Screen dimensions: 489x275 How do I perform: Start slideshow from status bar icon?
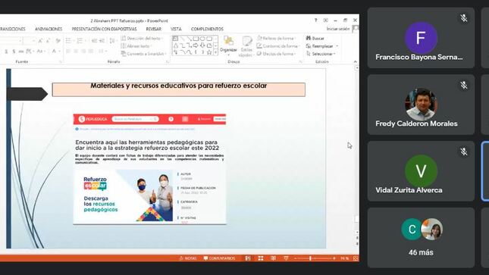286,258
